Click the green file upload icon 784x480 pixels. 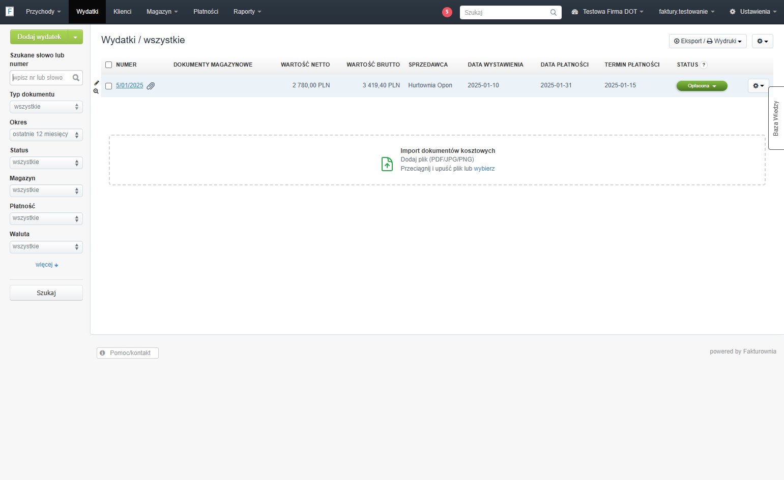click(x=387, y=164)
